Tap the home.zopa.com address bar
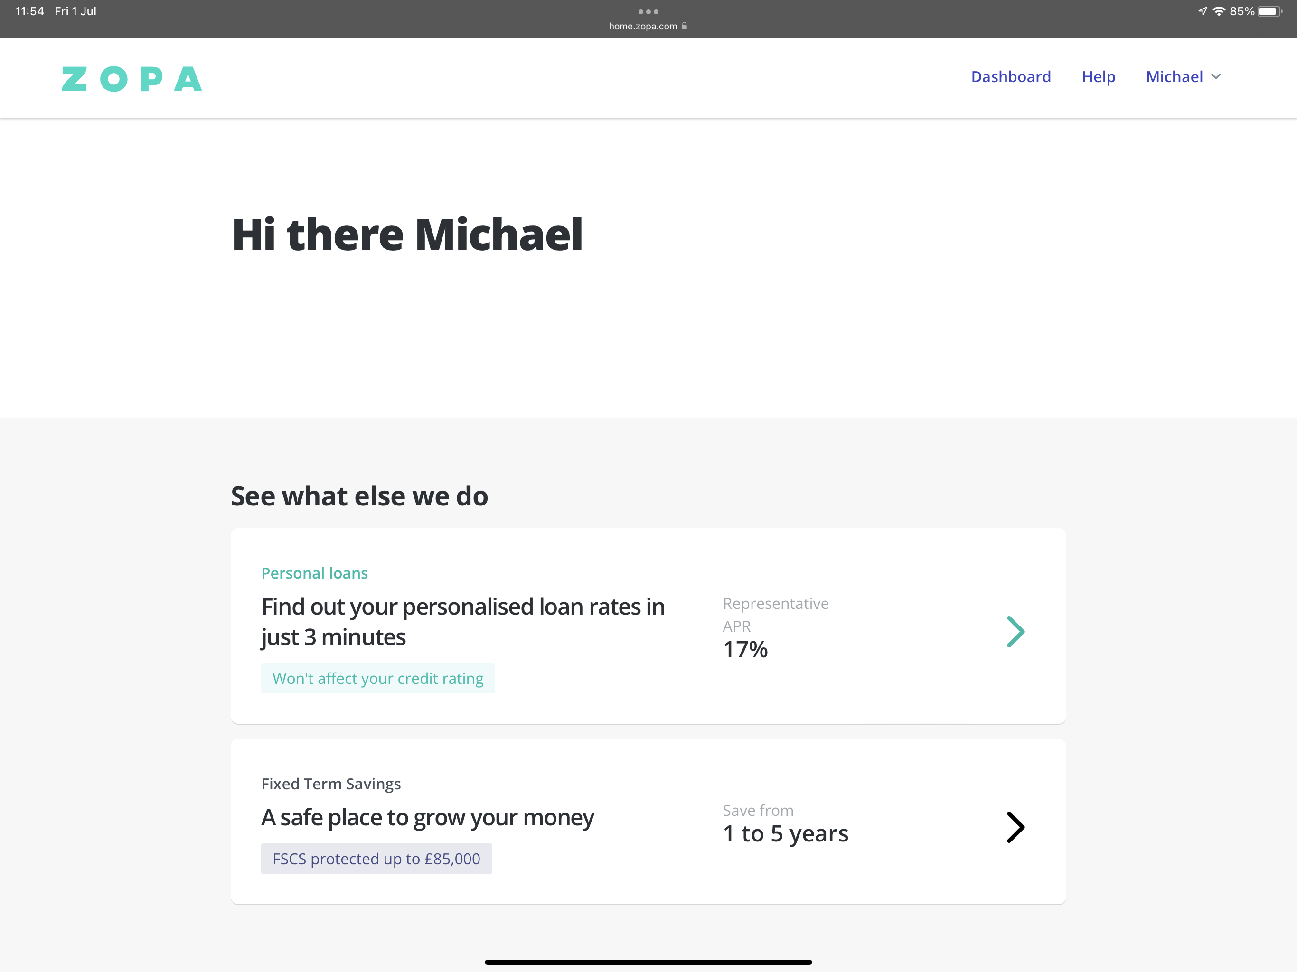The image size is (1297, 972). pos(643,27)
